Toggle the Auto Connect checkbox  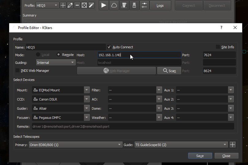(109, 47)
